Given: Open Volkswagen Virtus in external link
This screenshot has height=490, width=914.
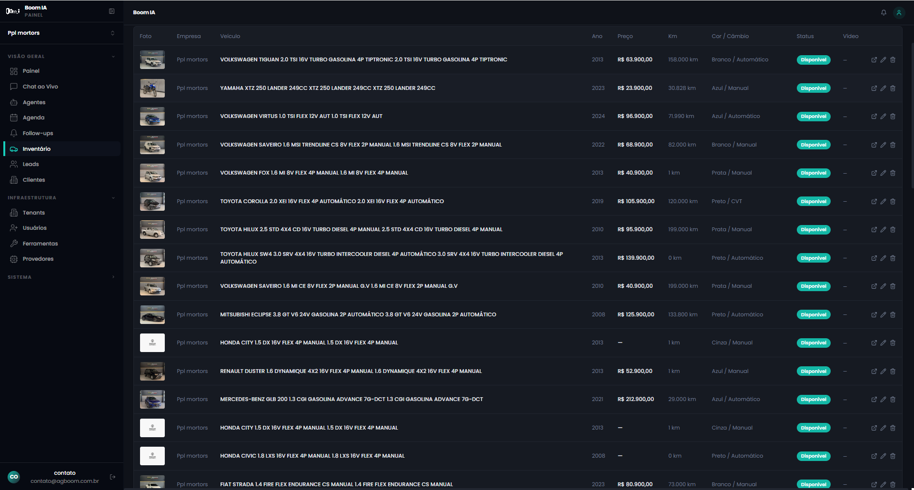Looking at the screenshot, I should pos(874,117).
